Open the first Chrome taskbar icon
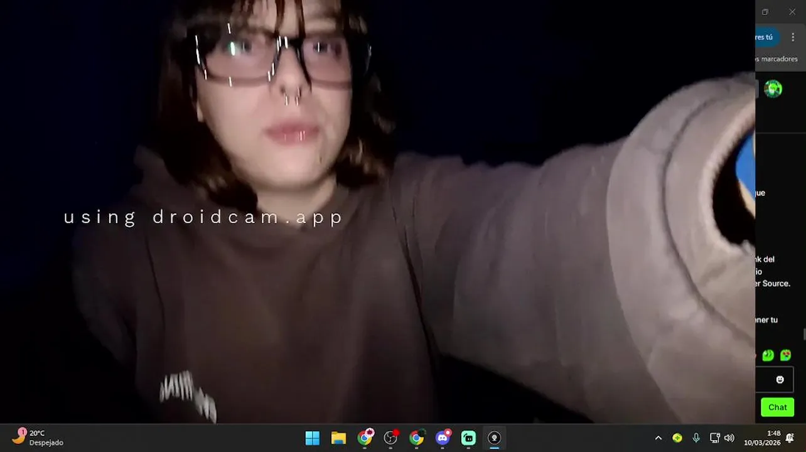 coord(365,438)
